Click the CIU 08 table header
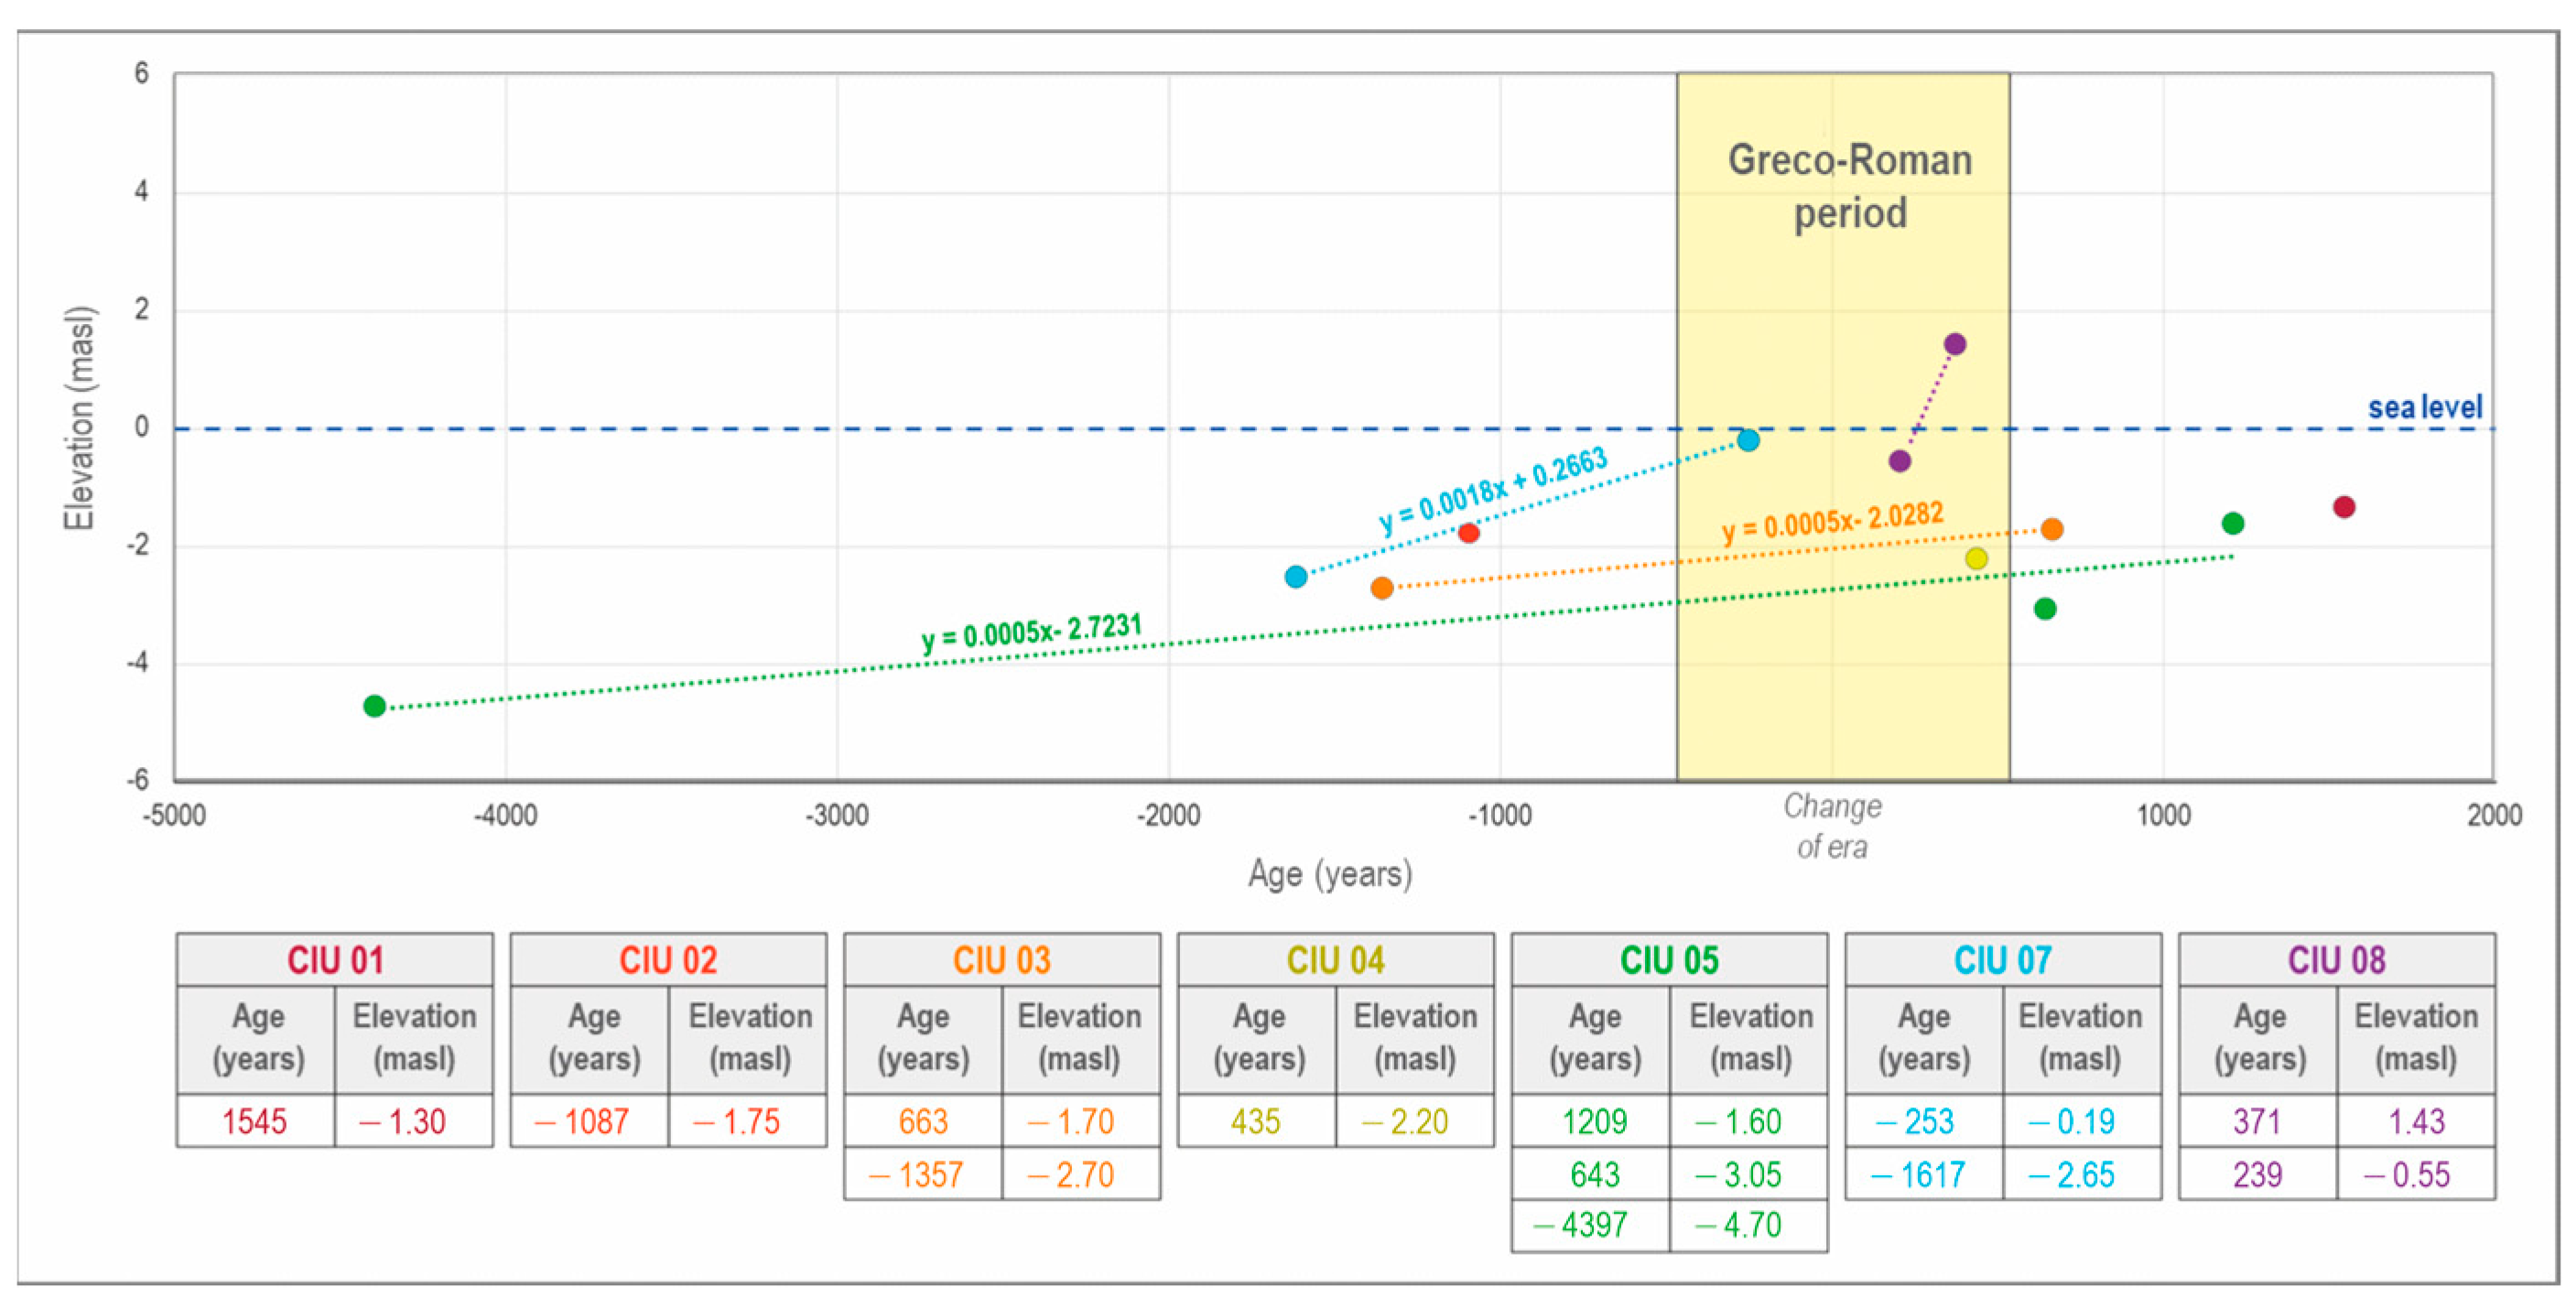The height and width of the screenshot is (1308, 2576). pos(2337,960)
